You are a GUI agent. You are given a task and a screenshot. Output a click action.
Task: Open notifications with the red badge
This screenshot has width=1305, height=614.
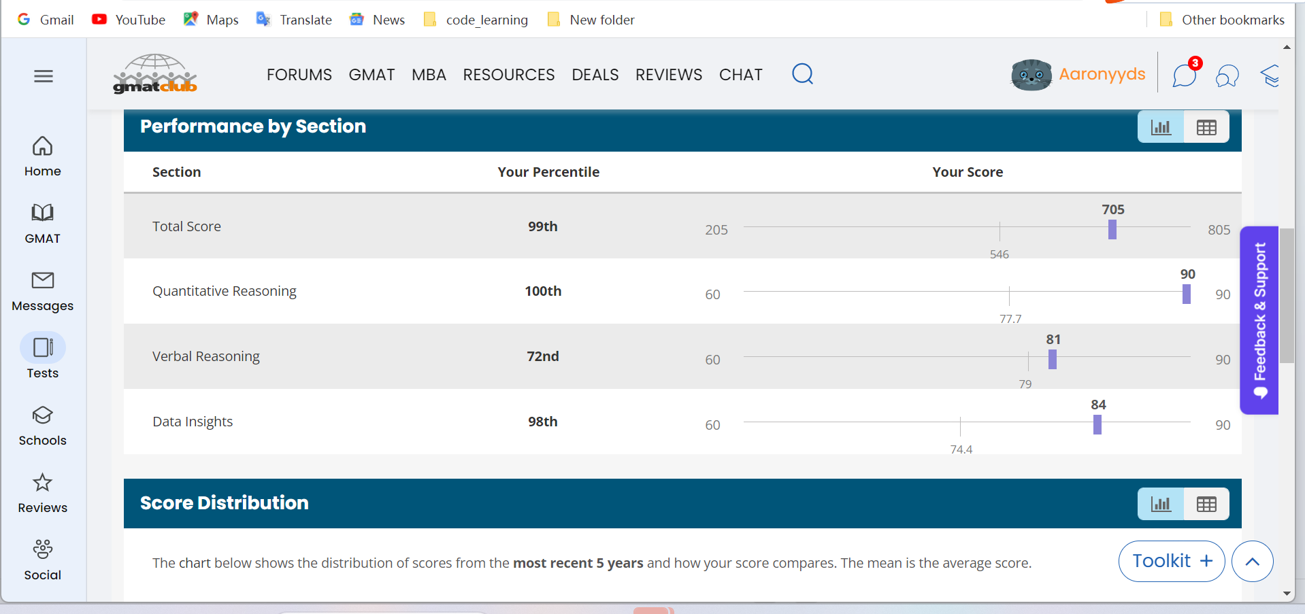[x=1185, y=75]
